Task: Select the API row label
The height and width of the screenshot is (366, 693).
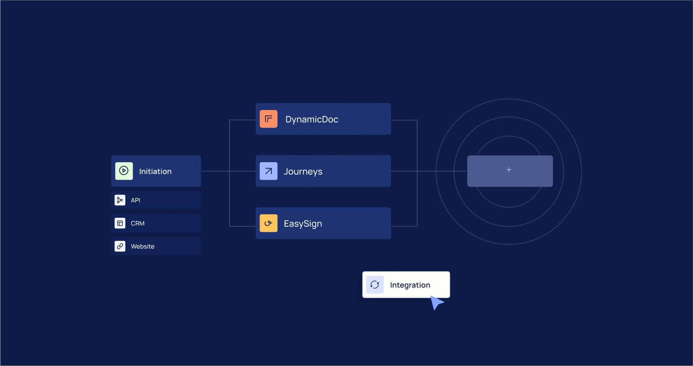Action: point(135,200)
